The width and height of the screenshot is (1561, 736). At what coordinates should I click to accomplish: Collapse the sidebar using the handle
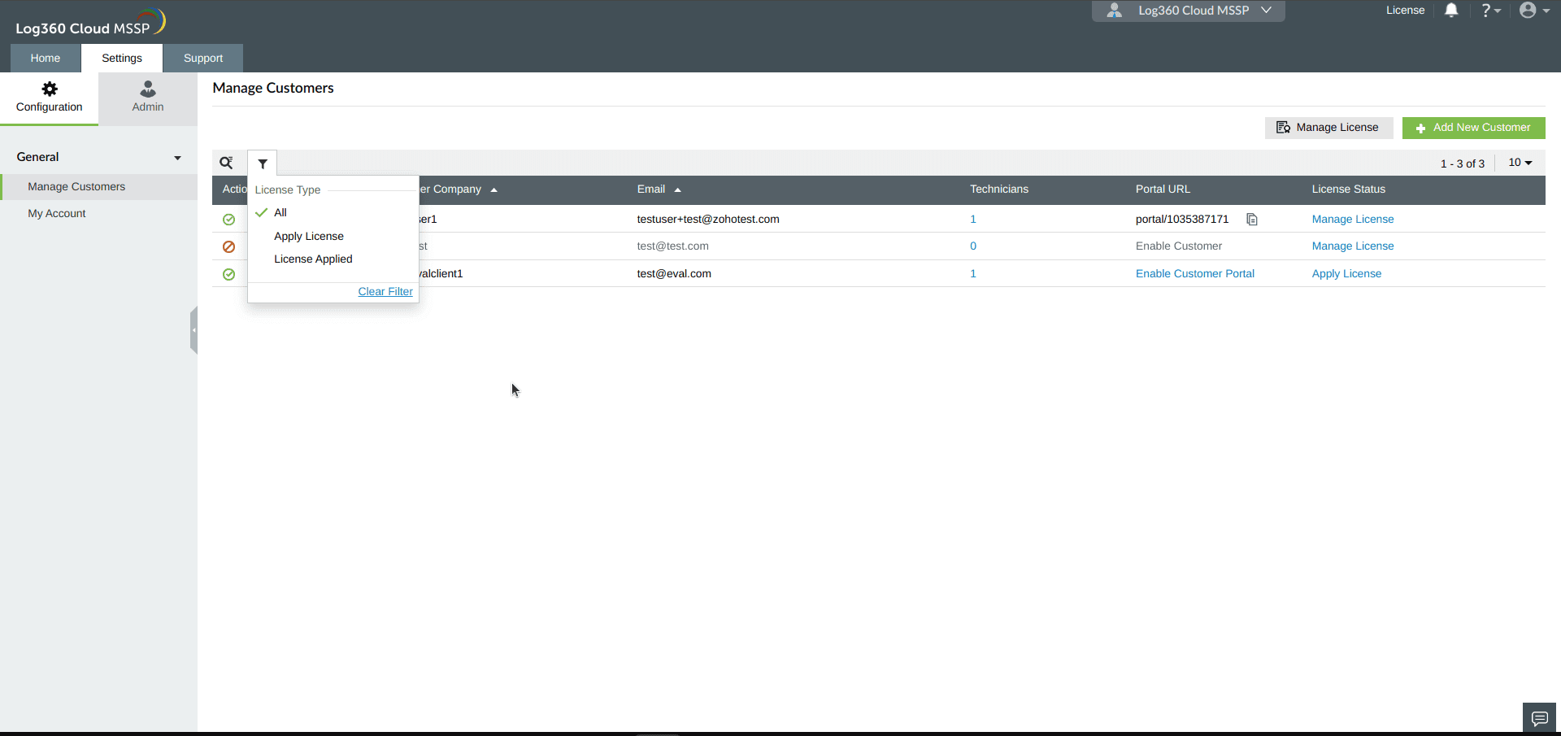(x=193, y=330)
